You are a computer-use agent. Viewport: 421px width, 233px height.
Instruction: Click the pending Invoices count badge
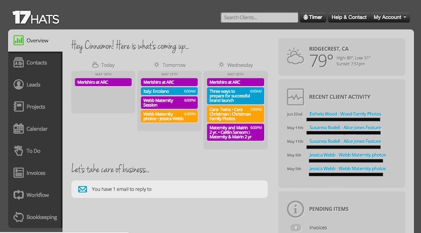(296, 228)
